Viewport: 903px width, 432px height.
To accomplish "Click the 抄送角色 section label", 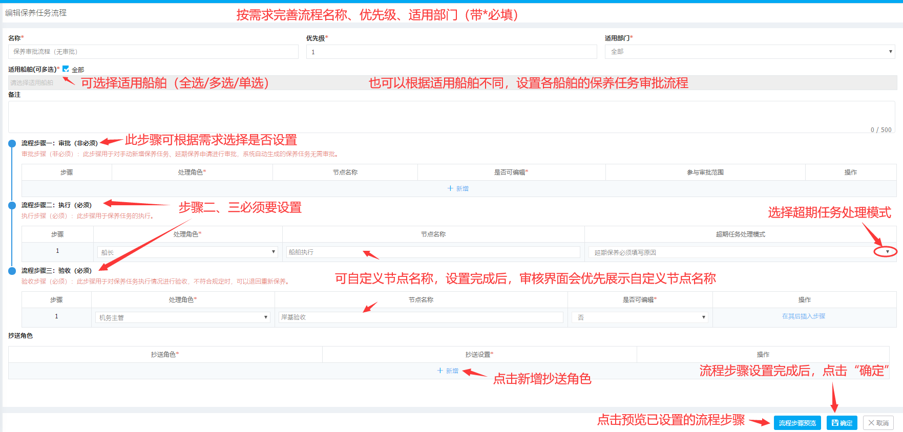I will click(20, 336).
